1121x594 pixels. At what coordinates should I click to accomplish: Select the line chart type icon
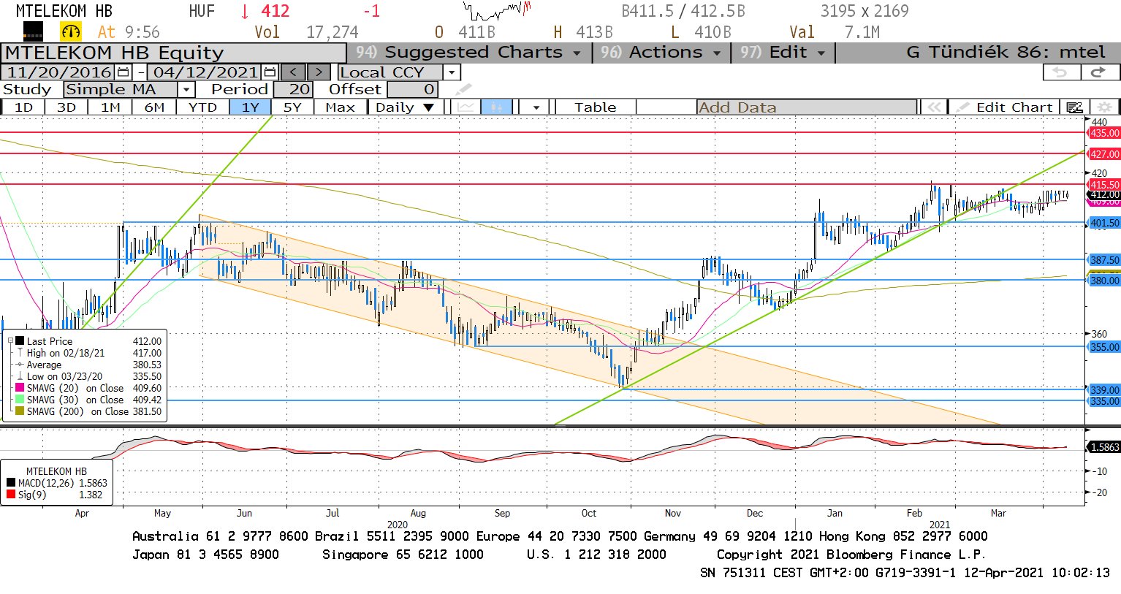click(x=465, y=107)
